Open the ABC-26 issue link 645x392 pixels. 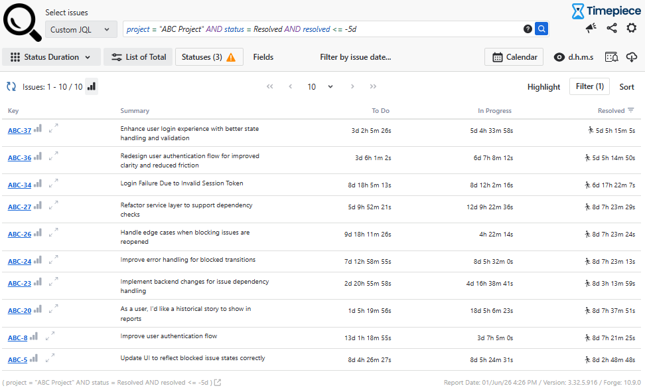coord(19,234)
